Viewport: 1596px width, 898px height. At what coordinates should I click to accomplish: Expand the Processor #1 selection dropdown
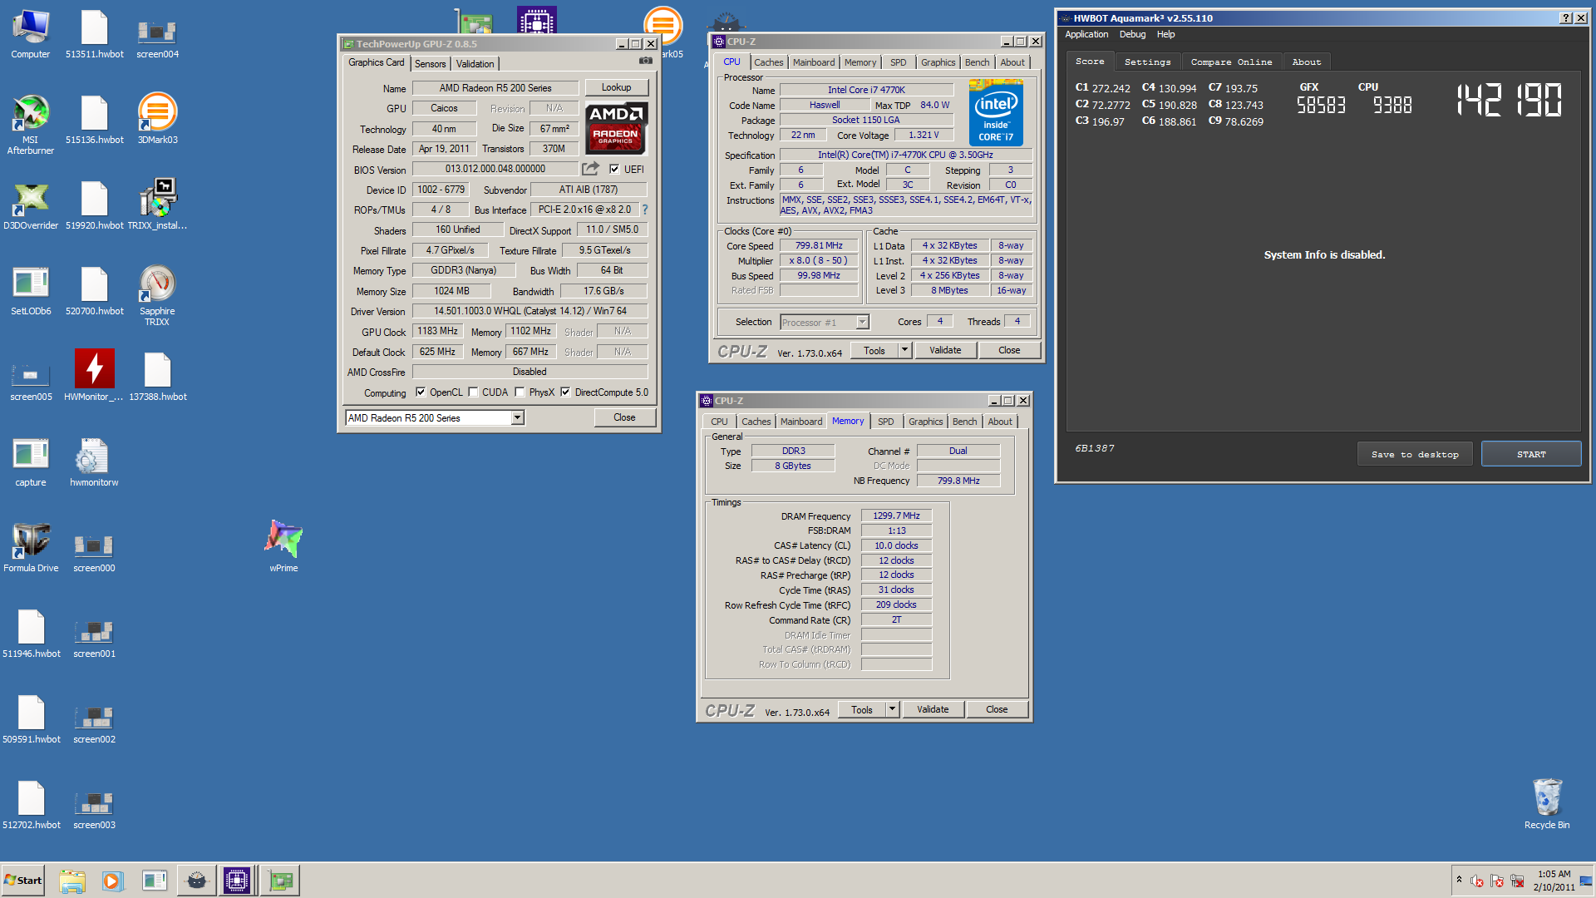point(862,322)
